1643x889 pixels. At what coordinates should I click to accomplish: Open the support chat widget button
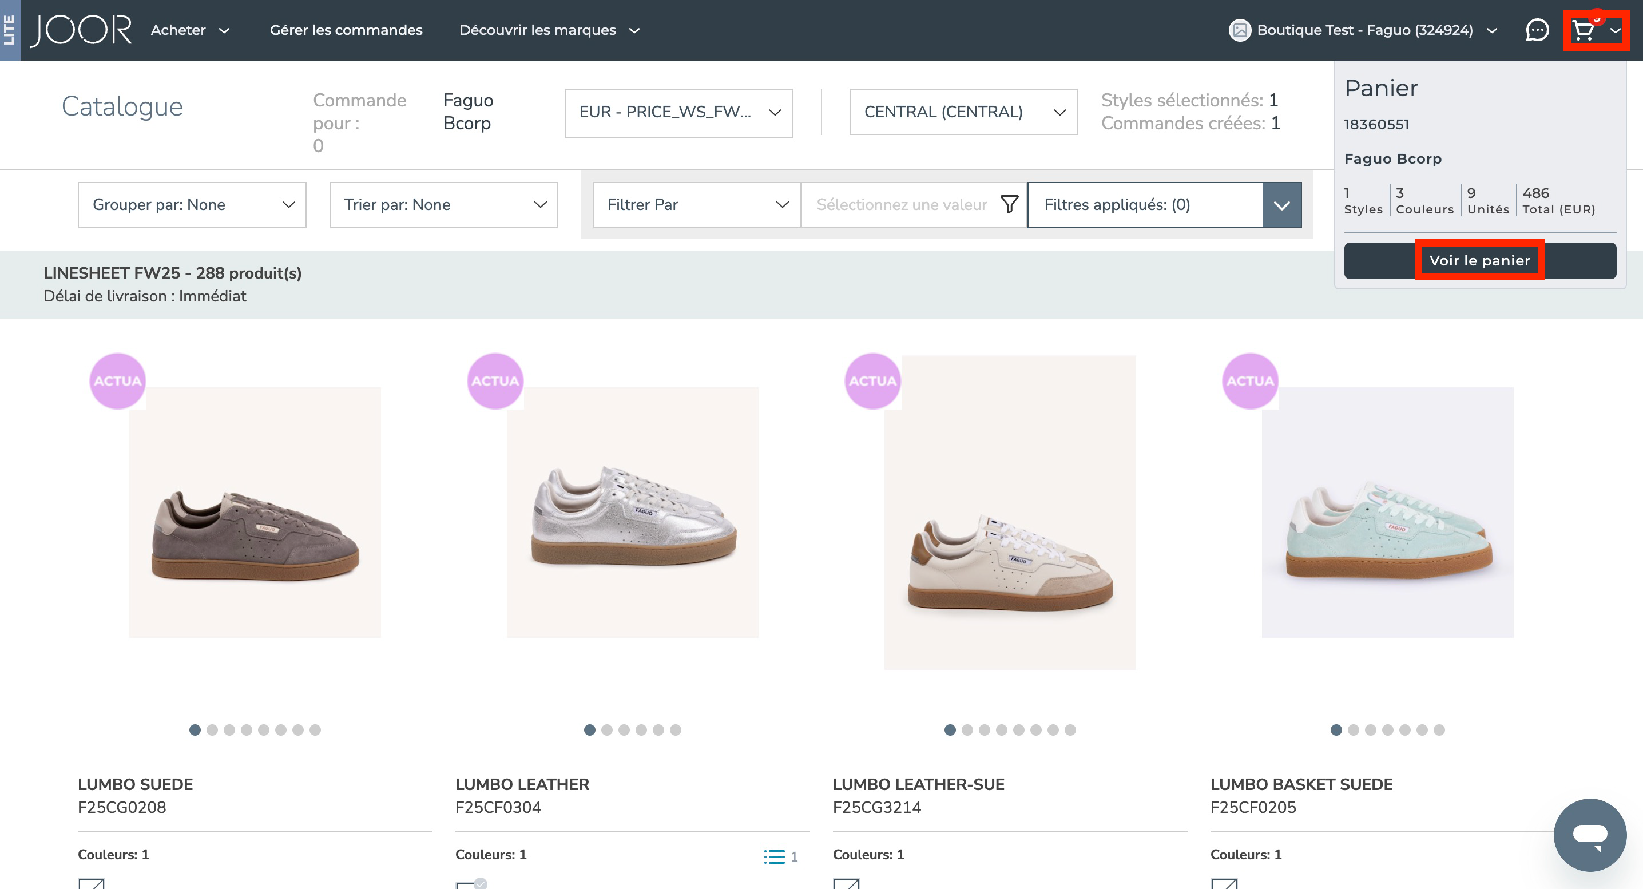(x=1589, y=834)
